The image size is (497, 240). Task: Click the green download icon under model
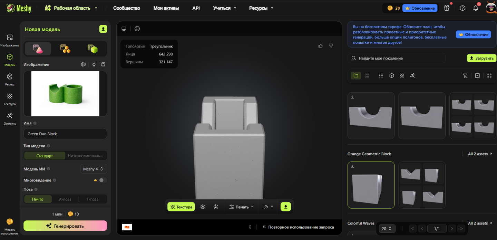coord(286,207)
